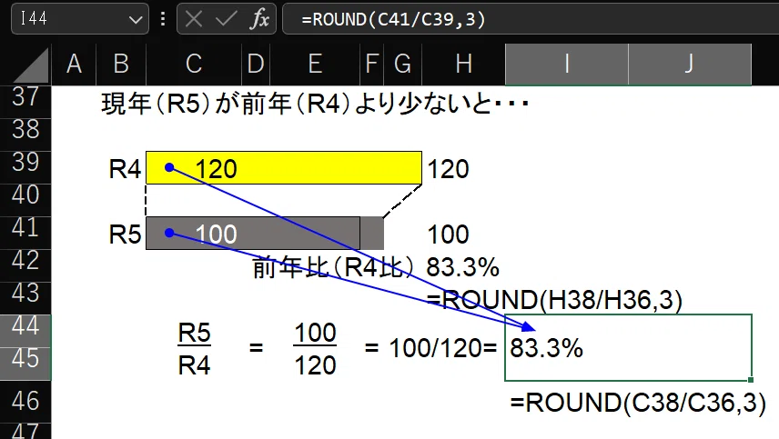Select column C header
Image resolution: width=779 pixels, height=439 pixels.
pos(194,64)
